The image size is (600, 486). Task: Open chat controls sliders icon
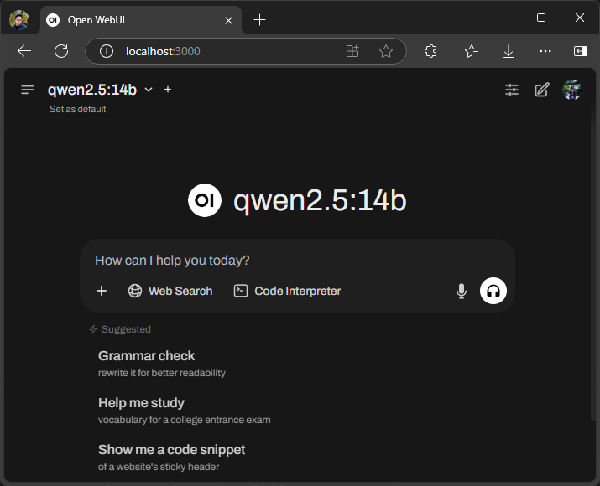[512, 90]
